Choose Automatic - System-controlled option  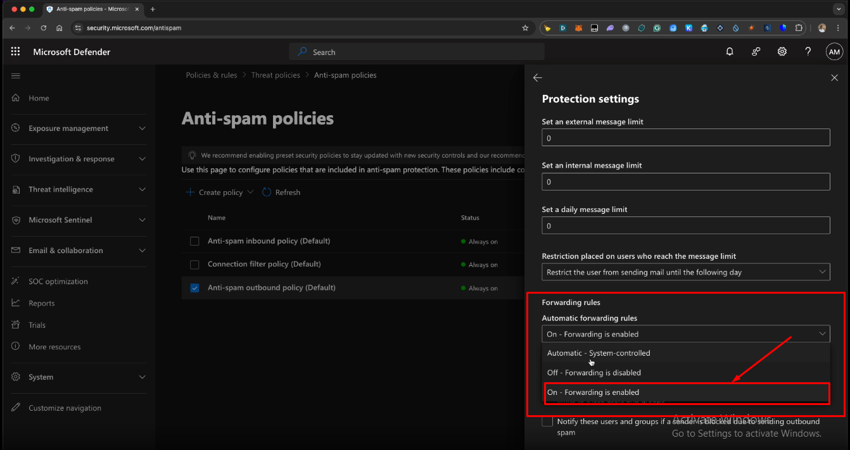point(599,353)
